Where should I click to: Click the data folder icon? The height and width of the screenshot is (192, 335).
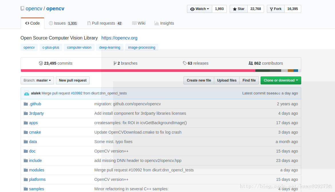coord(26,141)
